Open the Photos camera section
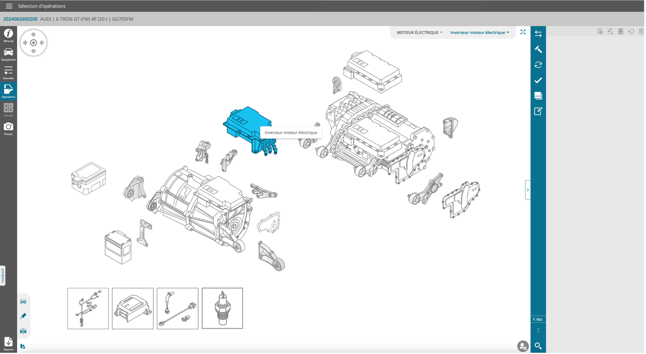 tap(8, 129)
